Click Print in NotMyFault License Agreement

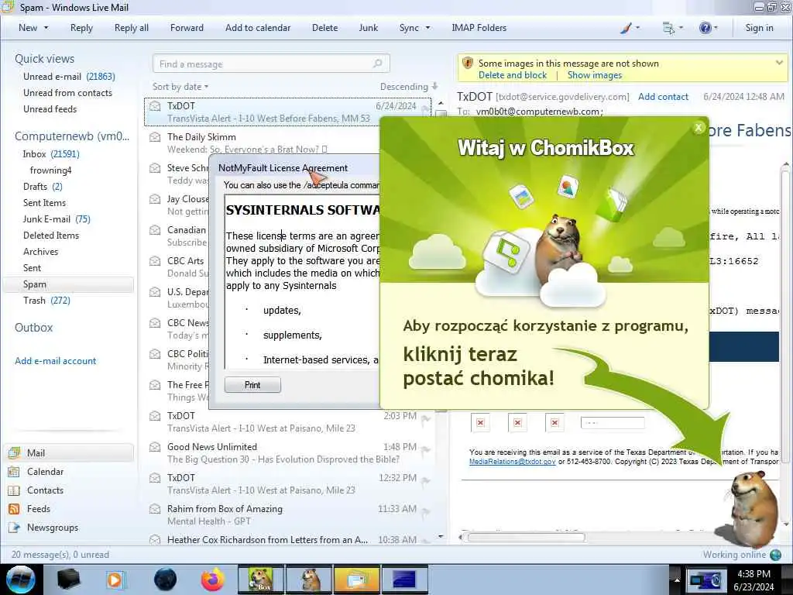(x=252, y=385)
